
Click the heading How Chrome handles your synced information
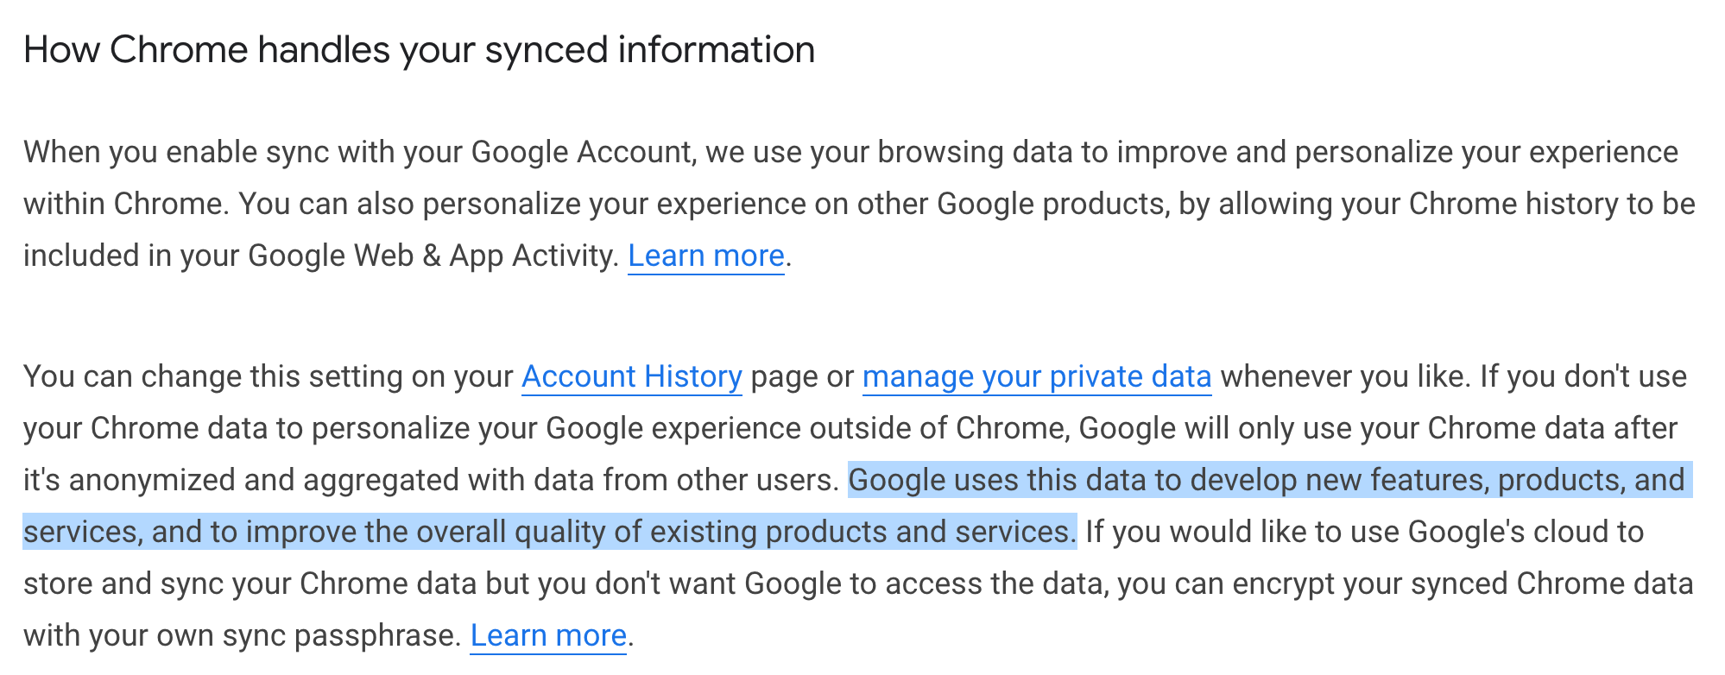click(x=419, y=50)
